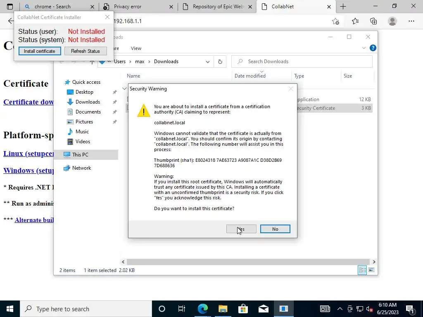Switch to the chrome - Search tab
The width and height of the screenshot is (423, 317).
coord(59,7)
